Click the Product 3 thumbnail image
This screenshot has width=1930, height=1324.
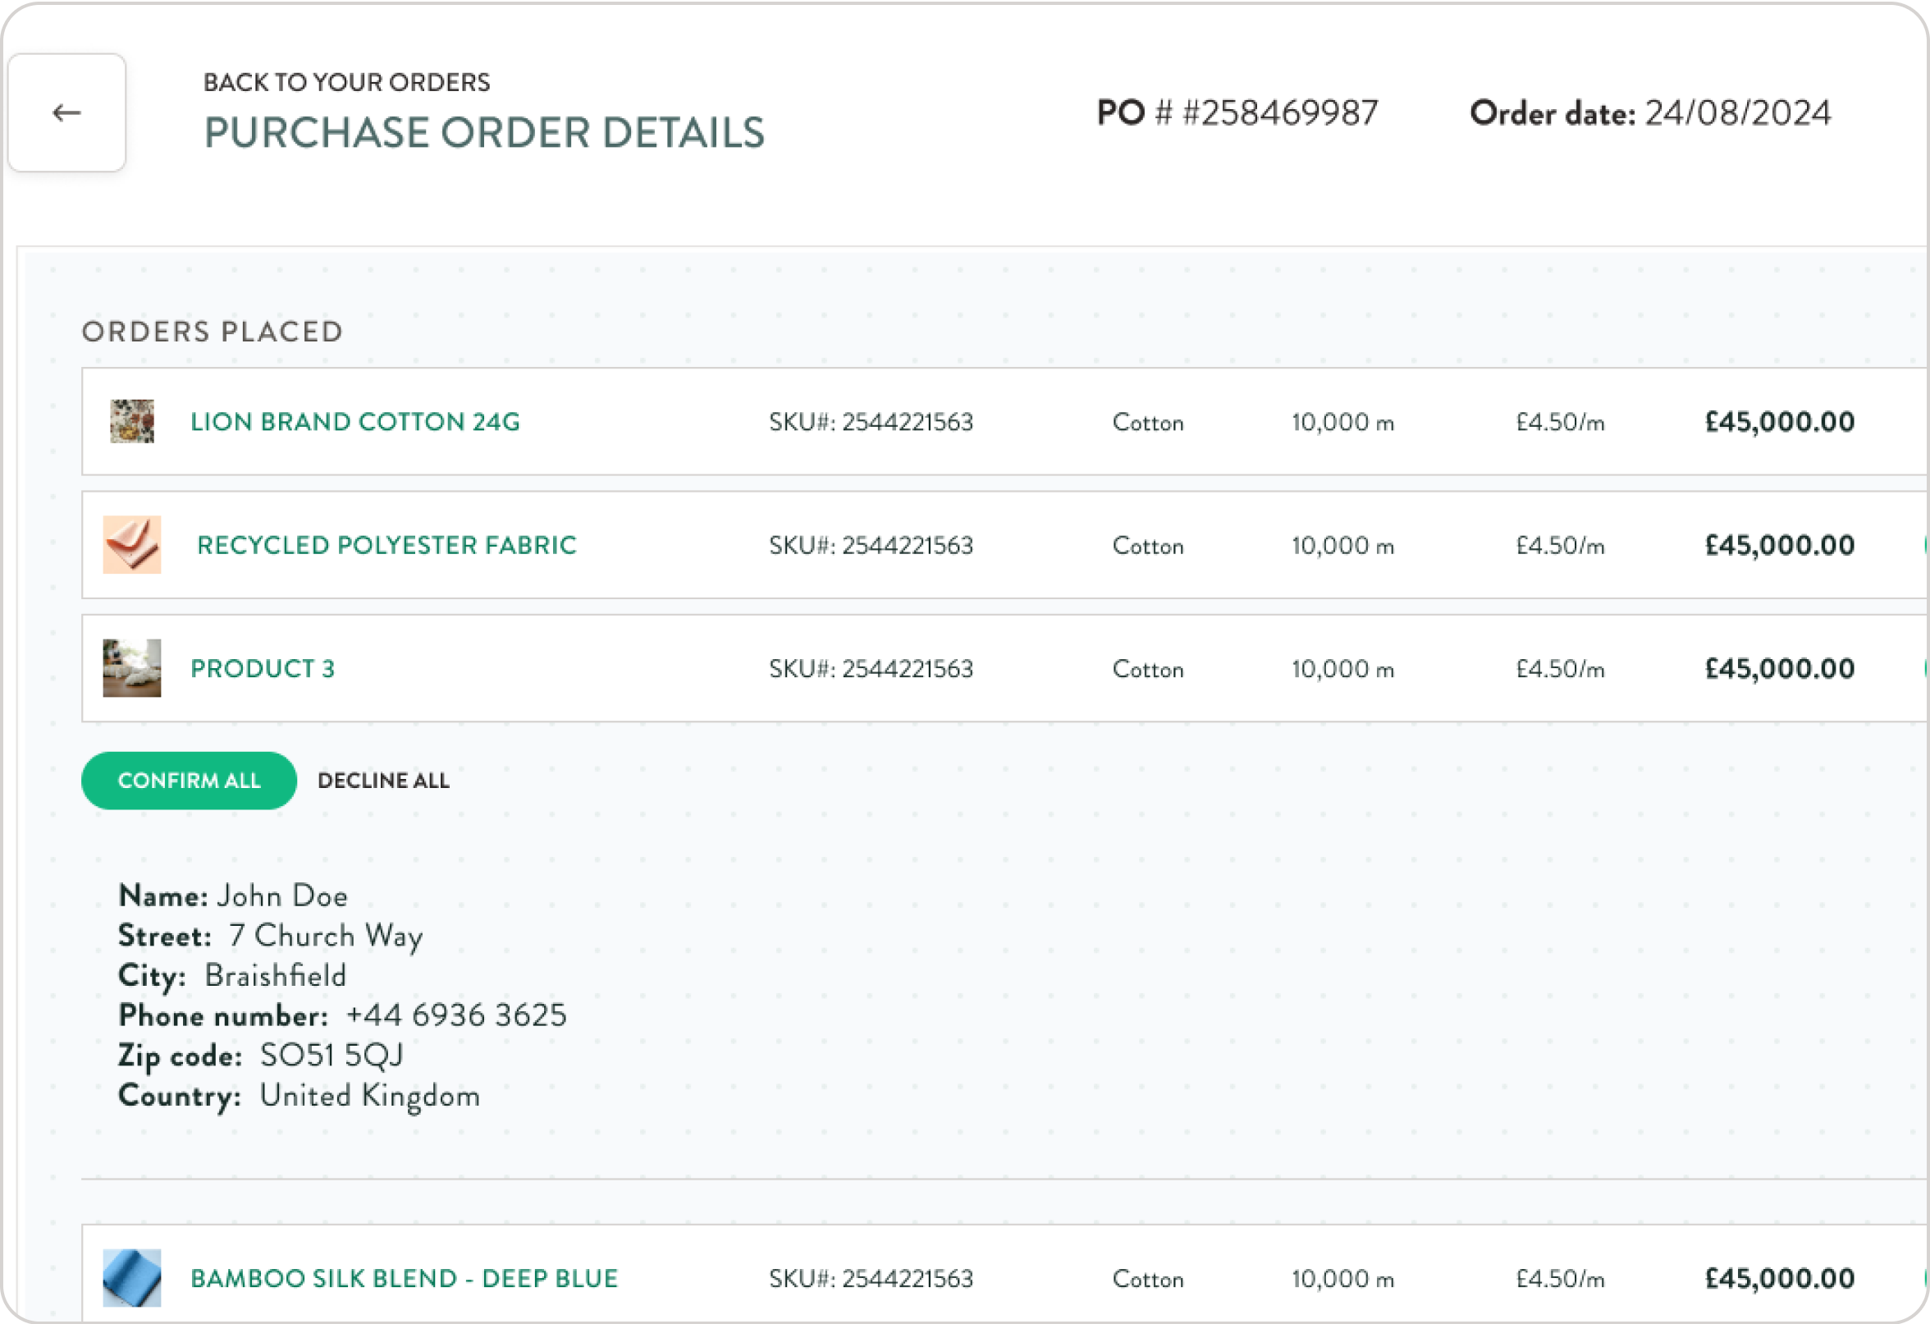(x=132, y=668)
